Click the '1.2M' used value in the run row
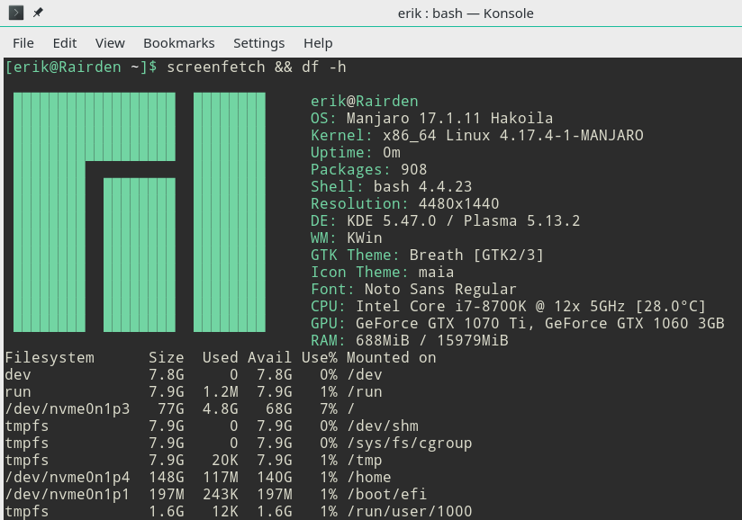This screenshot has height=520, width=742. click(220, 391)
